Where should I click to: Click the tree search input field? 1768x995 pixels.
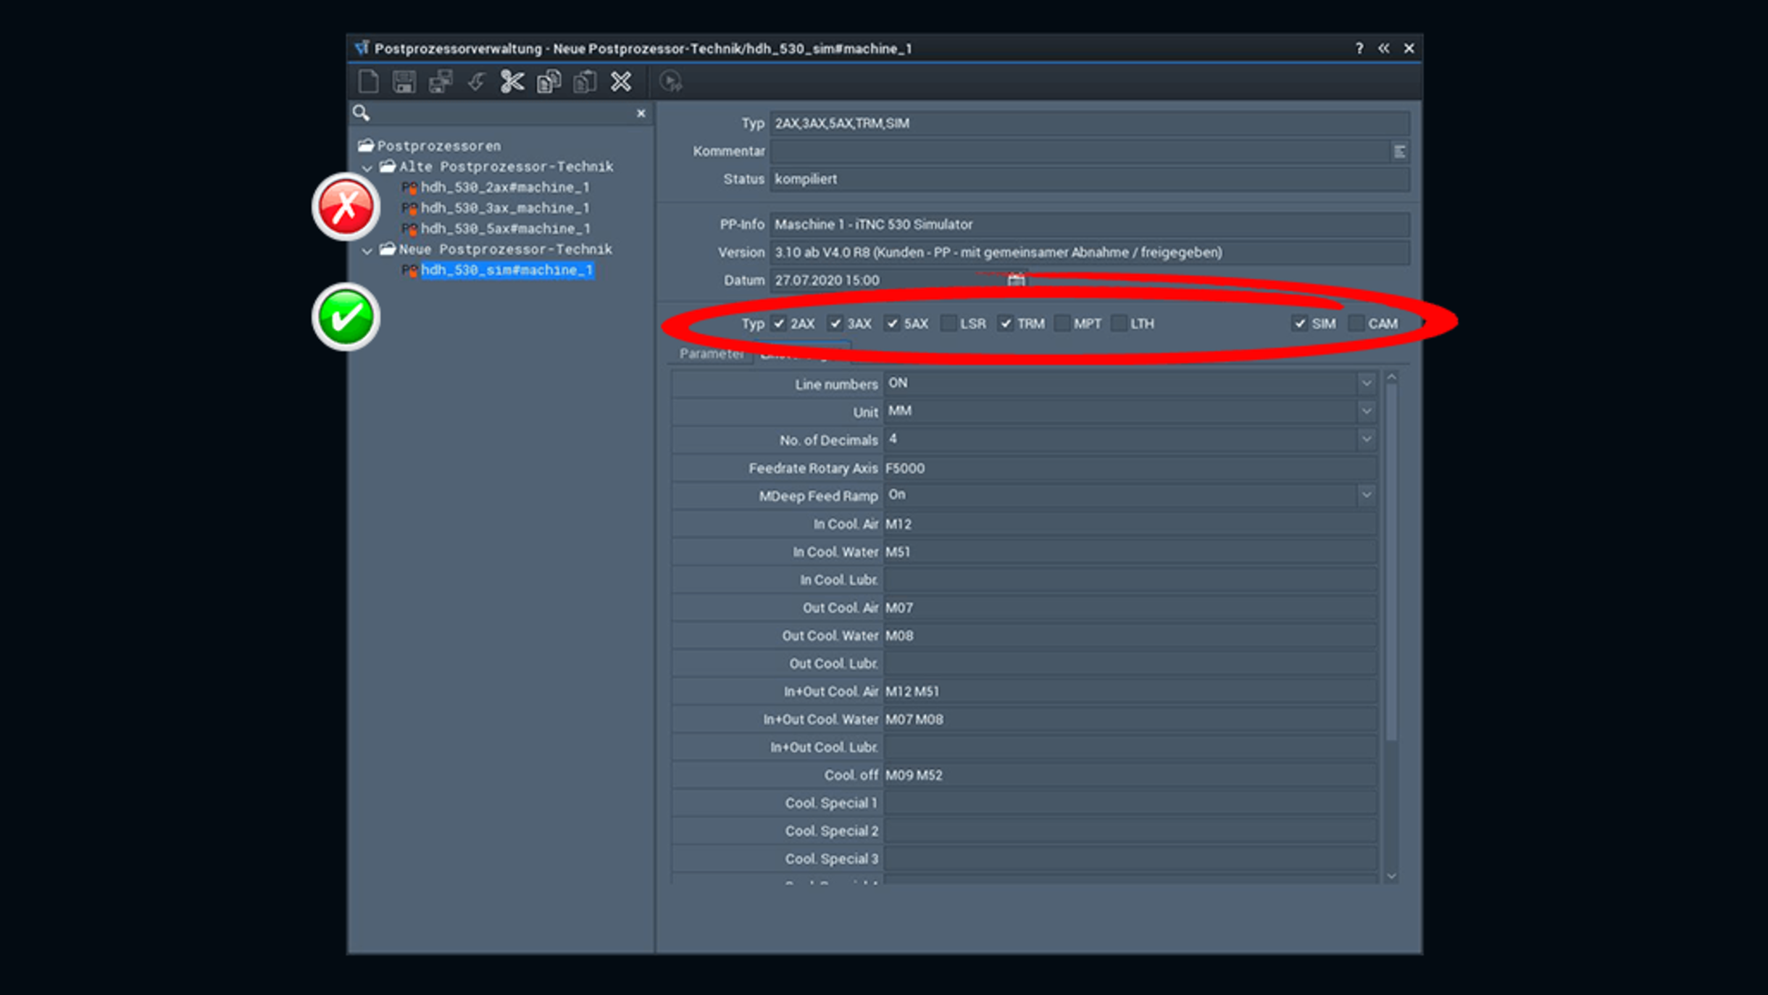pos(502,113)
